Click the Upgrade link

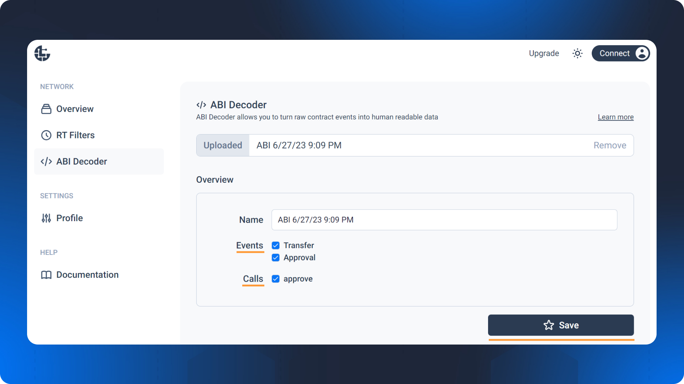point(544,53)
